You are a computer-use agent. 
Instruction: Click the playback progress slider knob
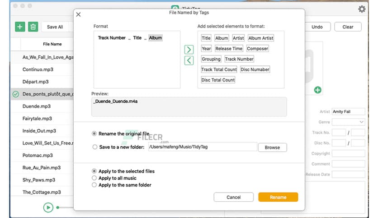tap(58, 208)
